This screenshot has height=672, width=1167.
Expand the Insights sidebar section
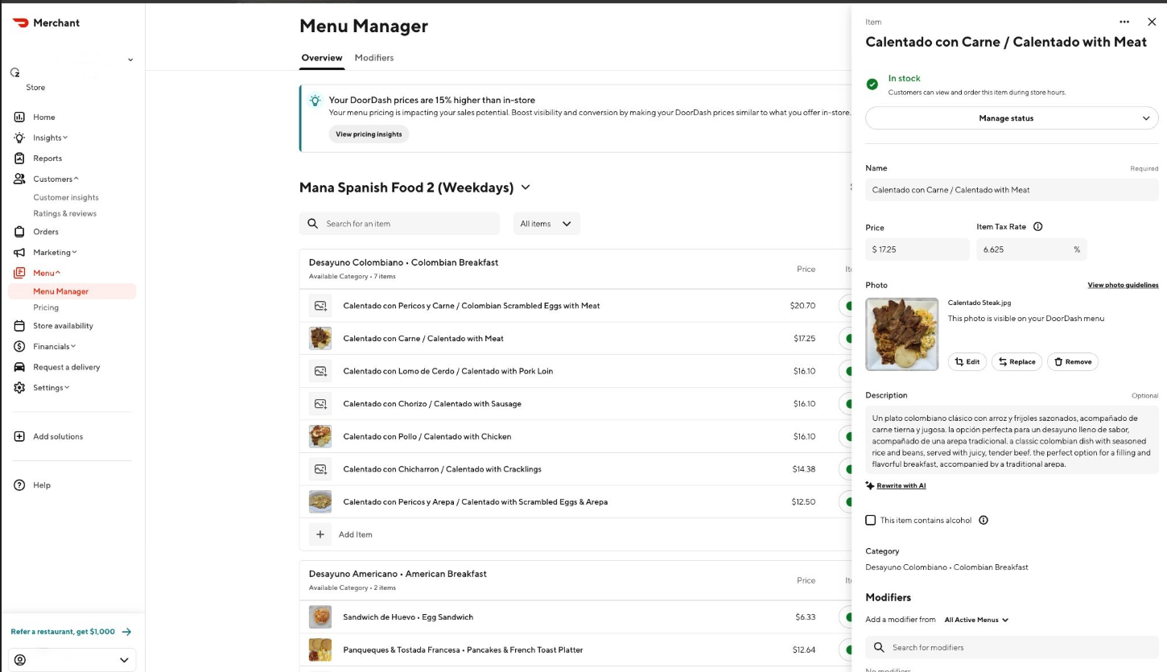pyautogui.click(x=50, y=138)
